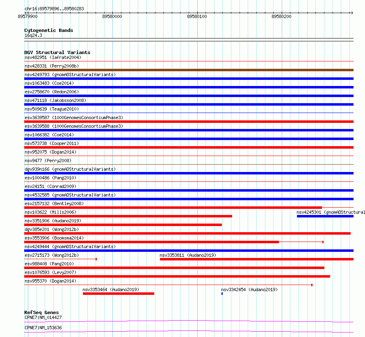
Task: Select esv3639587 (1000GenomesConsortiumPhase3) label
Action: pyautogui.click(x=74, y=118)
